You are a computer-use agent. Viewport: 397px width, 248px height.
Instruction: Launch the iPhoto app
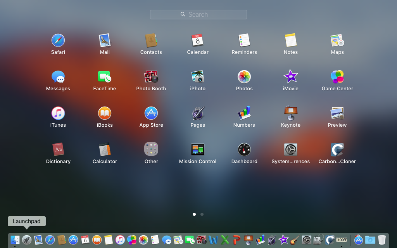[x=197, y=77]
